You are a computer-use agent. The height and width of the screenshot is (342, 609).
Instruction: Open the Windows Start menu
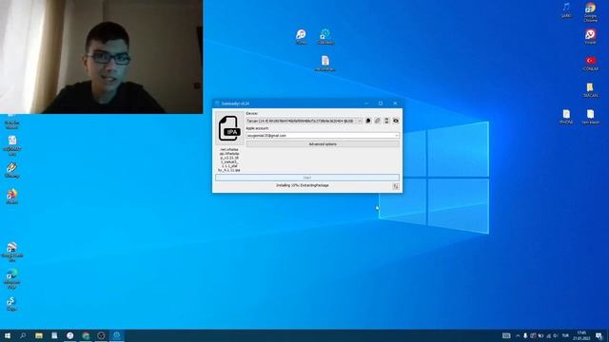[8, 335]
